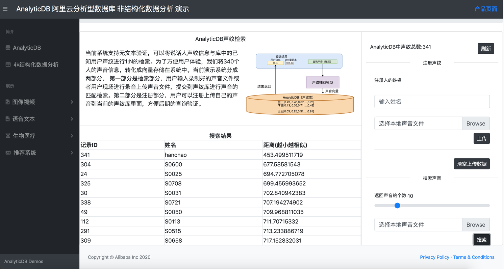Click the 记录ID column header
504x269 pixels.
point(122,145)
